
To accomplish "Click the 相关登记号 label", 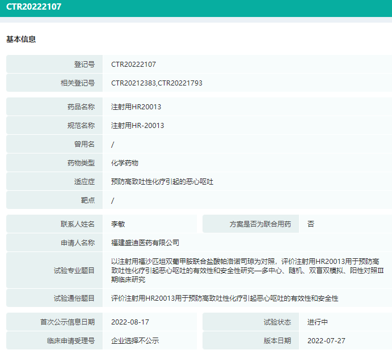I will 78,83.
